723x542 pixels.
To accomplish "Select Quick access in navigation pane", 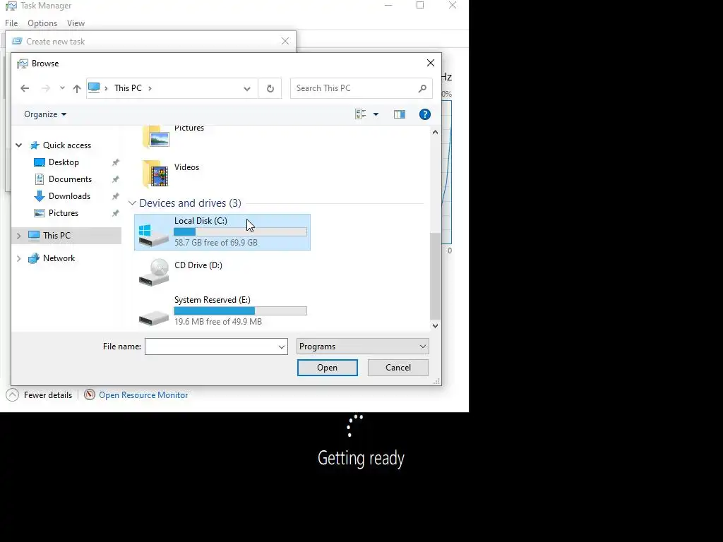I will [67, 145].
